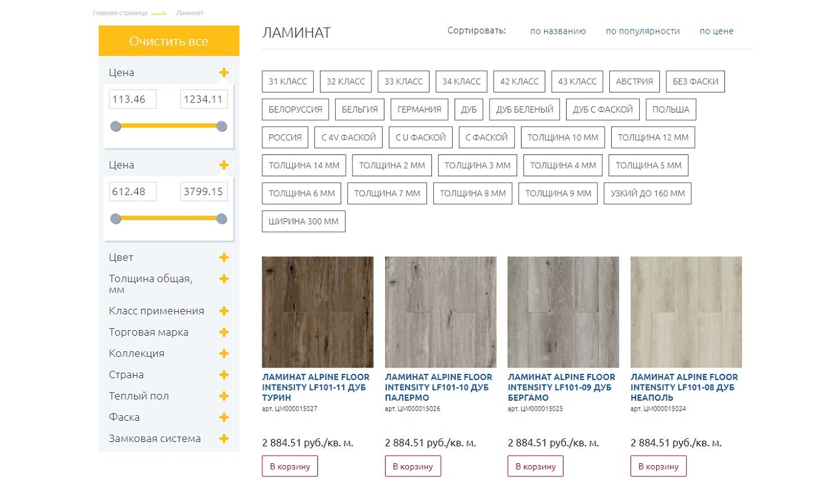Image resolution: width=839 pixels, height=487 pixels.
Task: Add Дуб Неаполь laminate to cart
Action: [659, 466]
